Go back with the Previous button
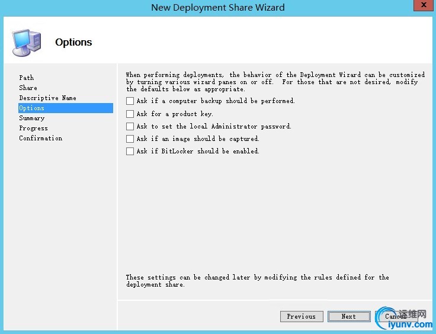Viewport: 436px width, 334px height. tap(302, 316)
